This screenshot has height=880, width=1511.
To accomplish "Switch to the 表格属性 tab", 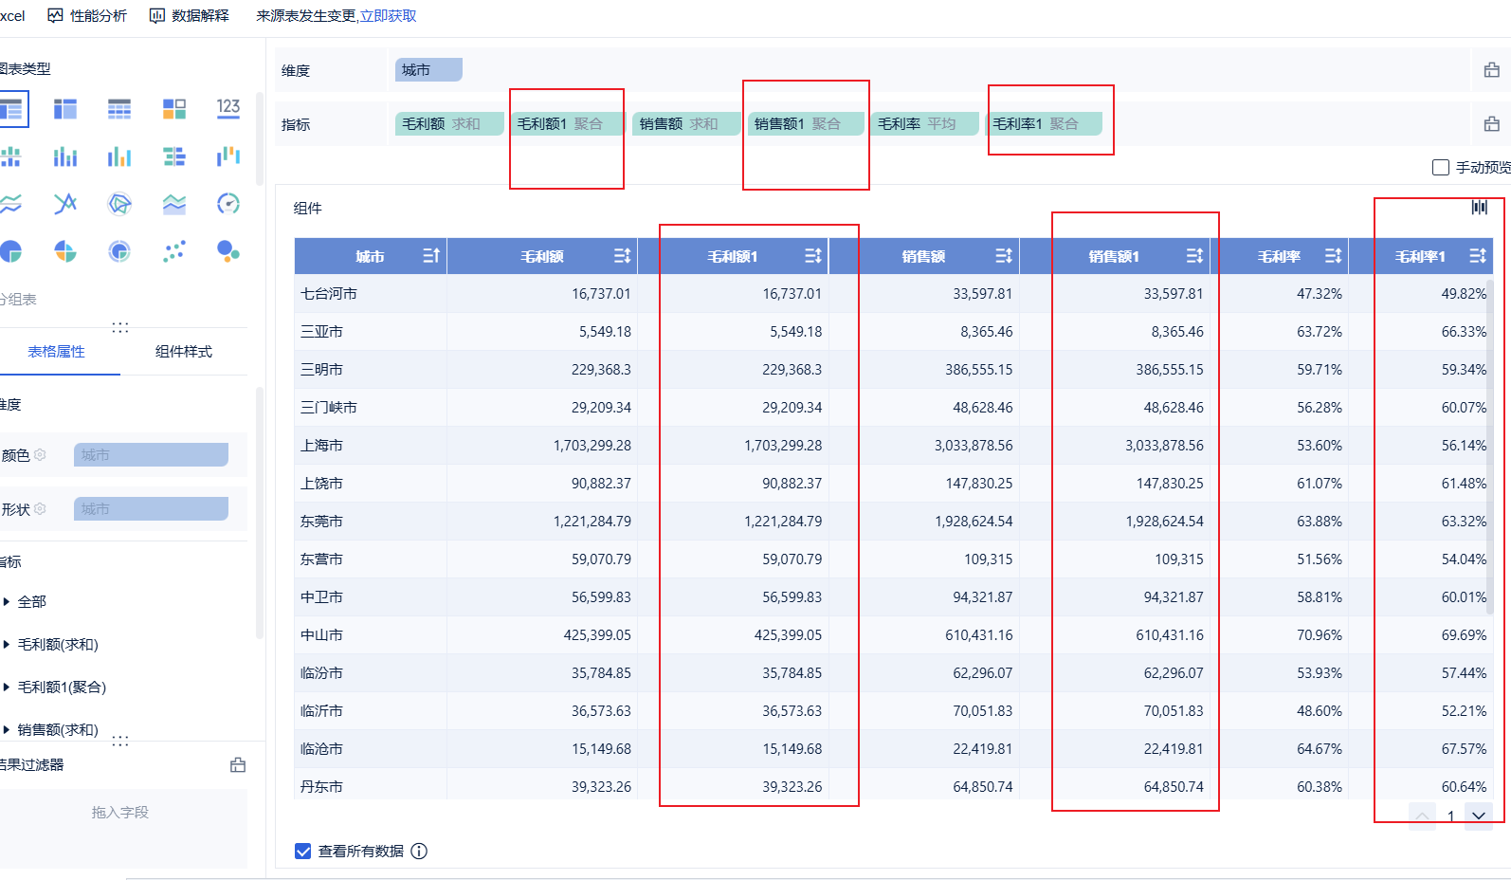I will click(x=56, y=352).
